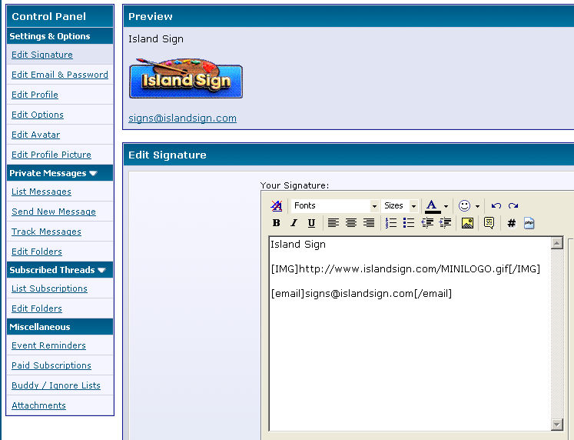
Task: Open Buddy / Ignore Lists link
Action: pos(56,385)
